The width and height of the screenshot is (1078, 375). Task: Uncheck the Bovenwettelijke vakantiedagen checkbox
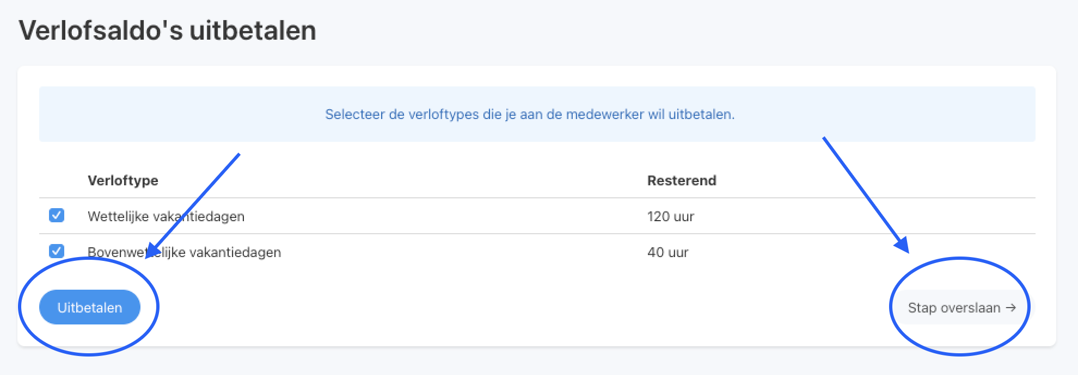[x=57, y=252]
